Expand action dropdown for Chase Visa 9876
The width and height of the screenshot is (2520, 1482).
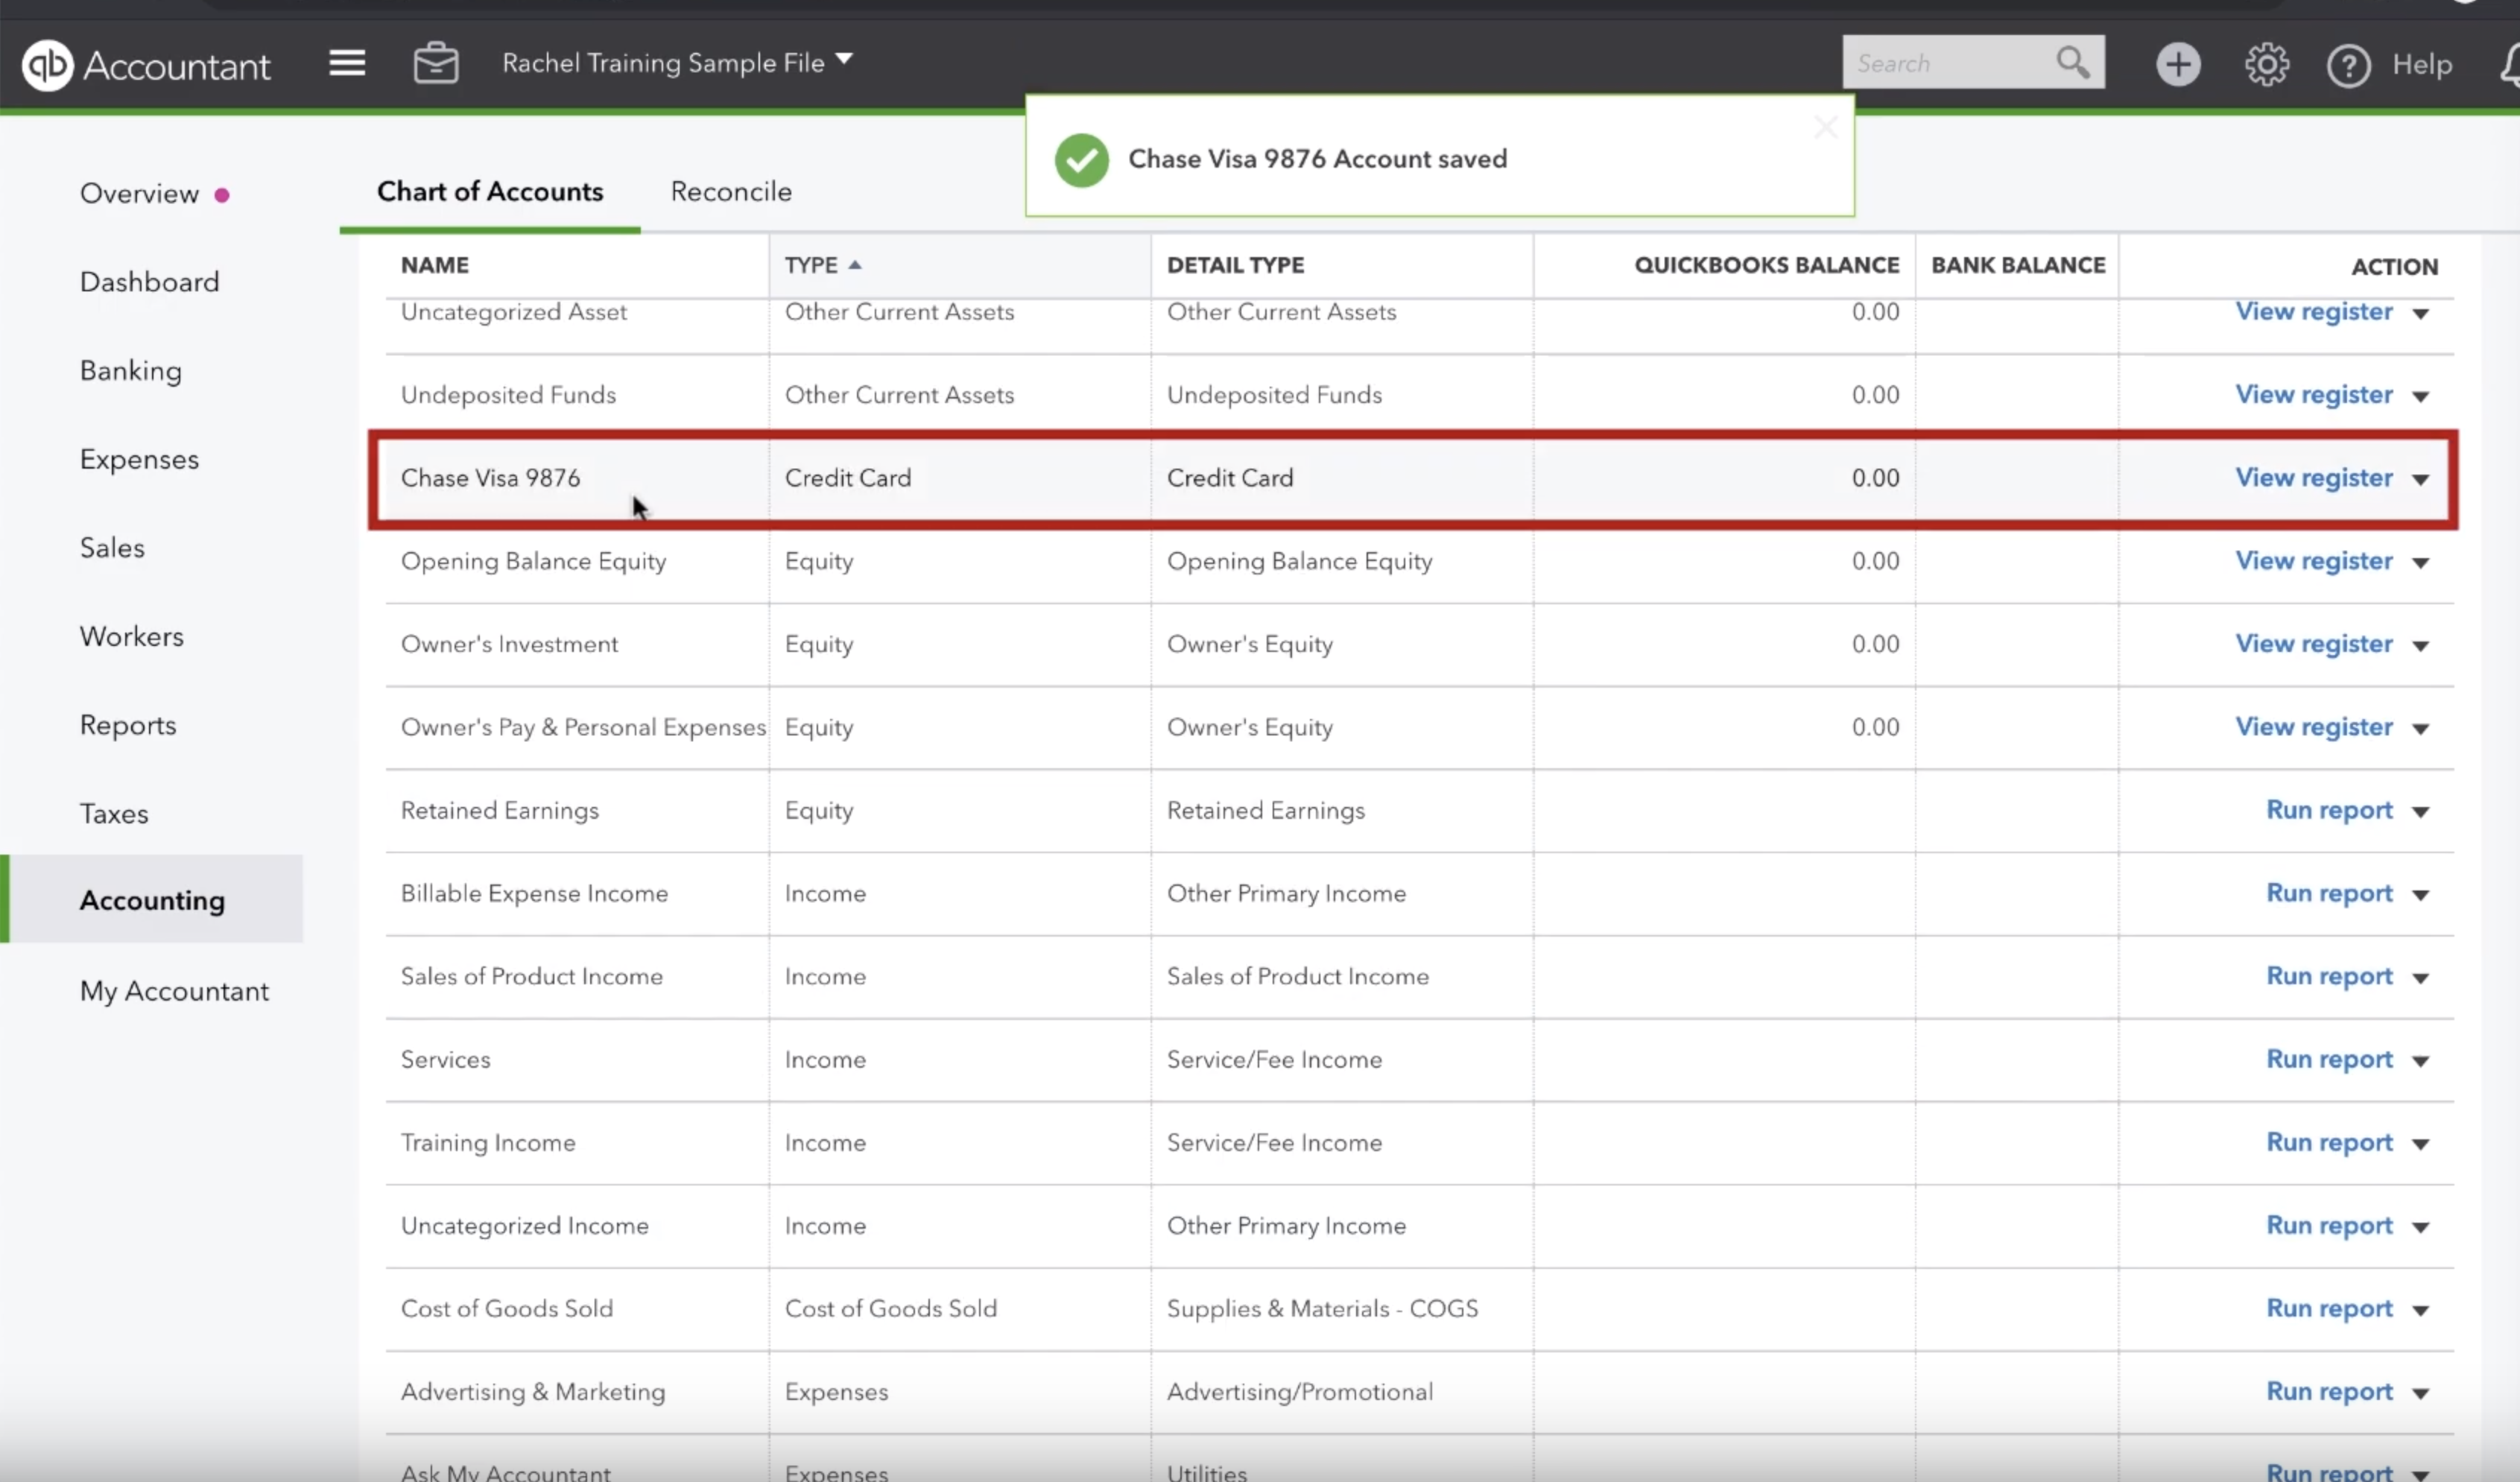[2420, 479]
